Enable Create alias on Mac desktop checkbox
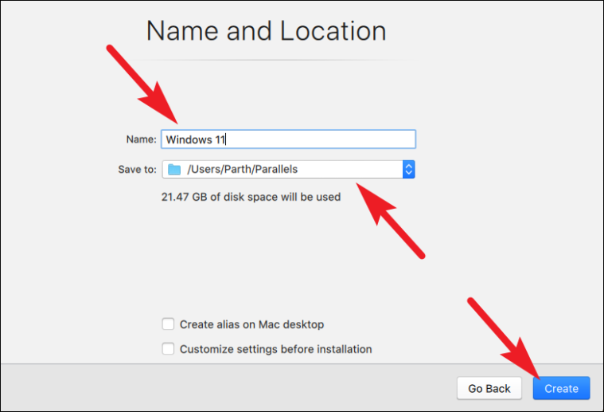604x412 pixels. point(168,324)
